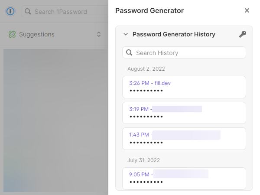The width and height of the screenshot is (260, 195).
Task: Click masked password of 1:43 PM entry
Action: [x=146, y=143]
